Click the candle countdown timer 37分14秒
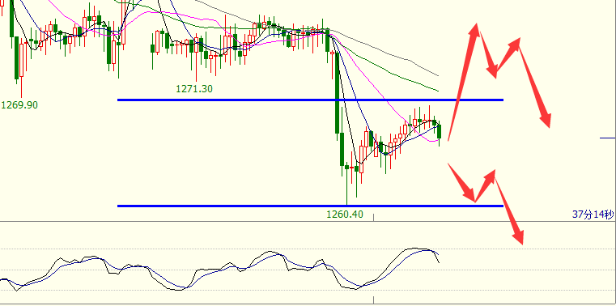The width and height of the screenshot is (616, 306). tap(593, 215)
